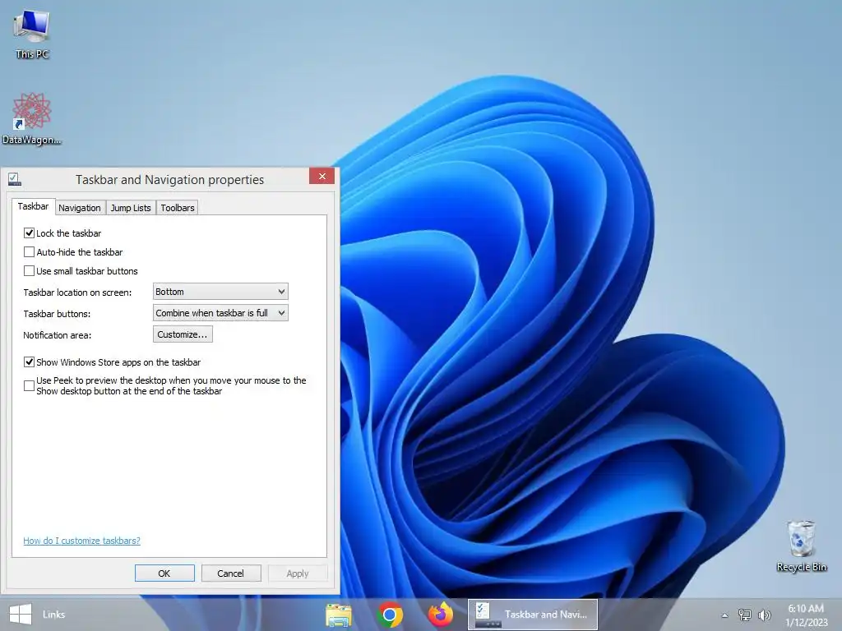Enable Use small taskbar buttons

click(x=29, y=270)
